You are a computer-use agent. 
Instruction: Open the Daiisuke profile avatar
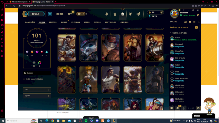tap(174, 14)
